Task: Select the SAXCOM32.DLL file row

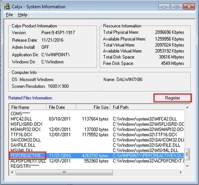Action: click(96, 140)
